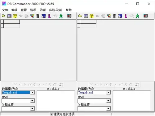Image resolution: width=155 pixels, height=116 pixels.
Task: Click the purple info icon in left toolbar
Action: [x=49, y=16]
